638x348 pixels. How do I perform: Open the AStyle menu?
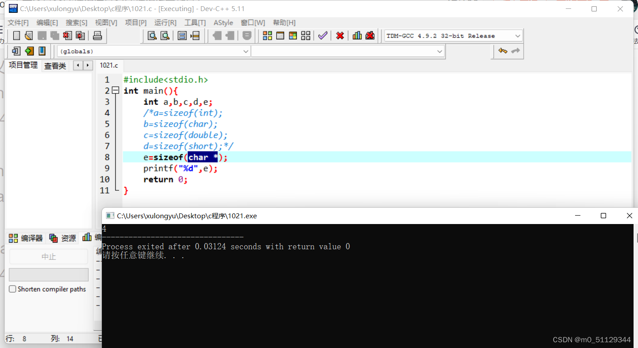223,23
